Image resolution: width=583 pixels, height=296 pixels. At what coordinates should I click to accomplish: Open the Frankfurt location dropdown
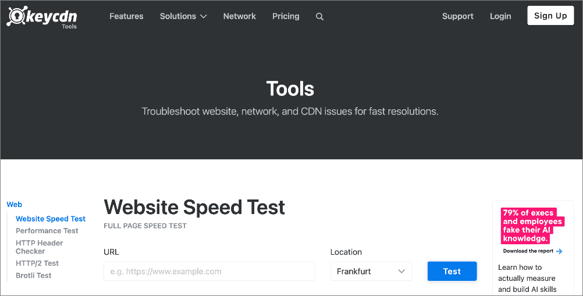coord(371,271)
